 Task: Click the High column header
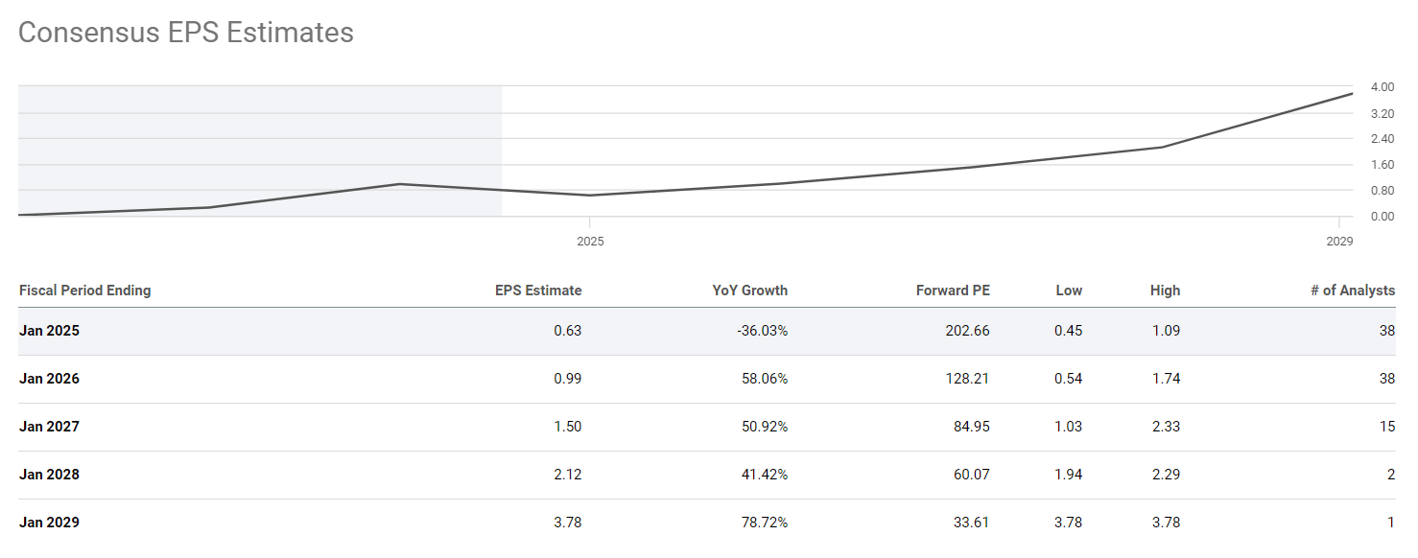(1165, 291)
